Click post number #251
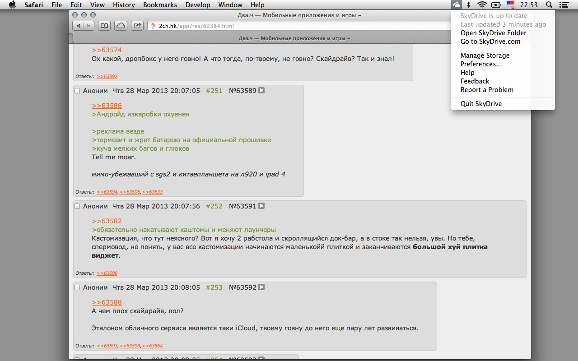This screenshot has height=361, width=578. [214, 91]
